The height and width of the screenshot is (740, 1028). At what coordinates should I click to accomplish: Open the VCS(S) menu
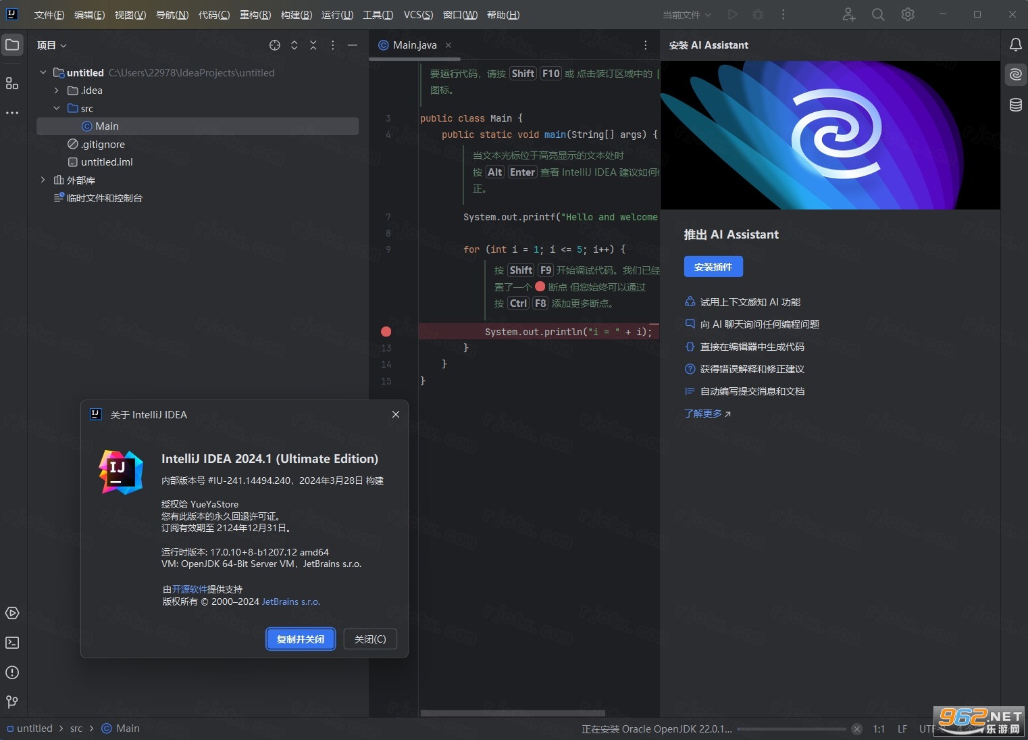(x=419, y=14)
